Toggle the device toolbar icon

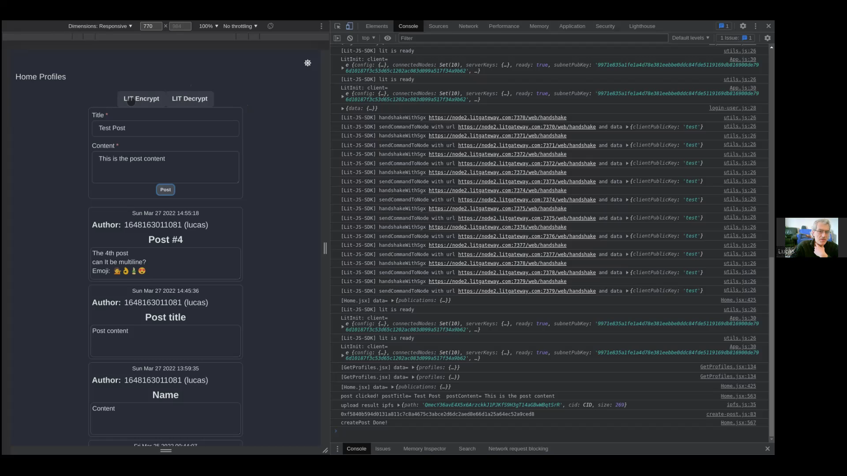tap(349, 26)
